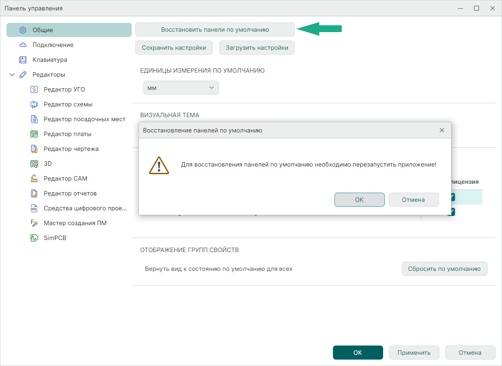Click the dialog message about перезапустить приложение
The width and height of the screenshot is (502, 366).
click(308, 165)
